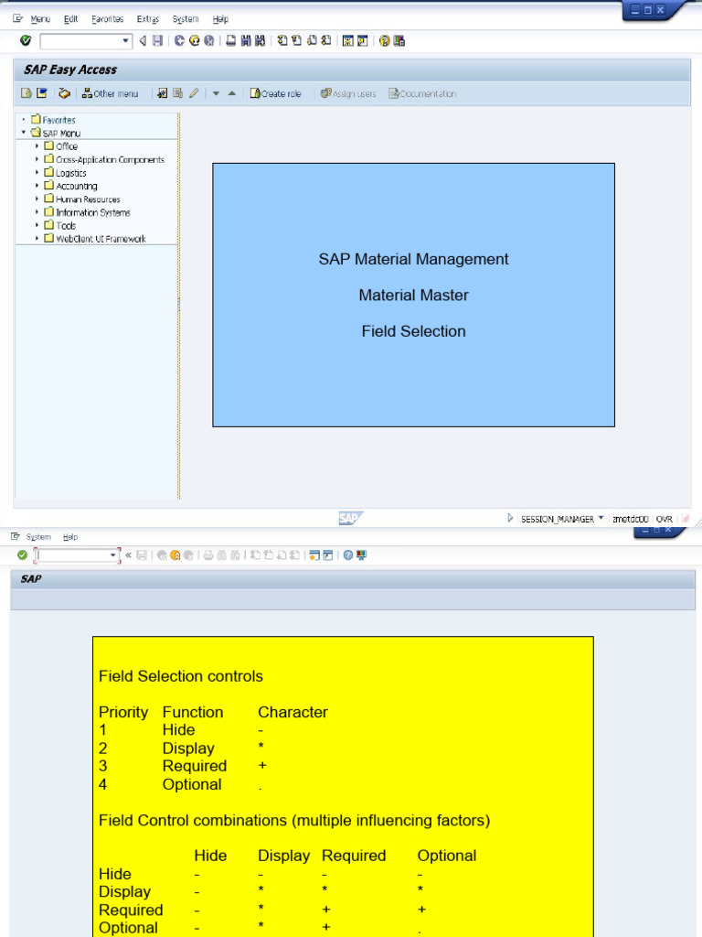Click the Help question mark upper toolbar

[x=385, y=40]
